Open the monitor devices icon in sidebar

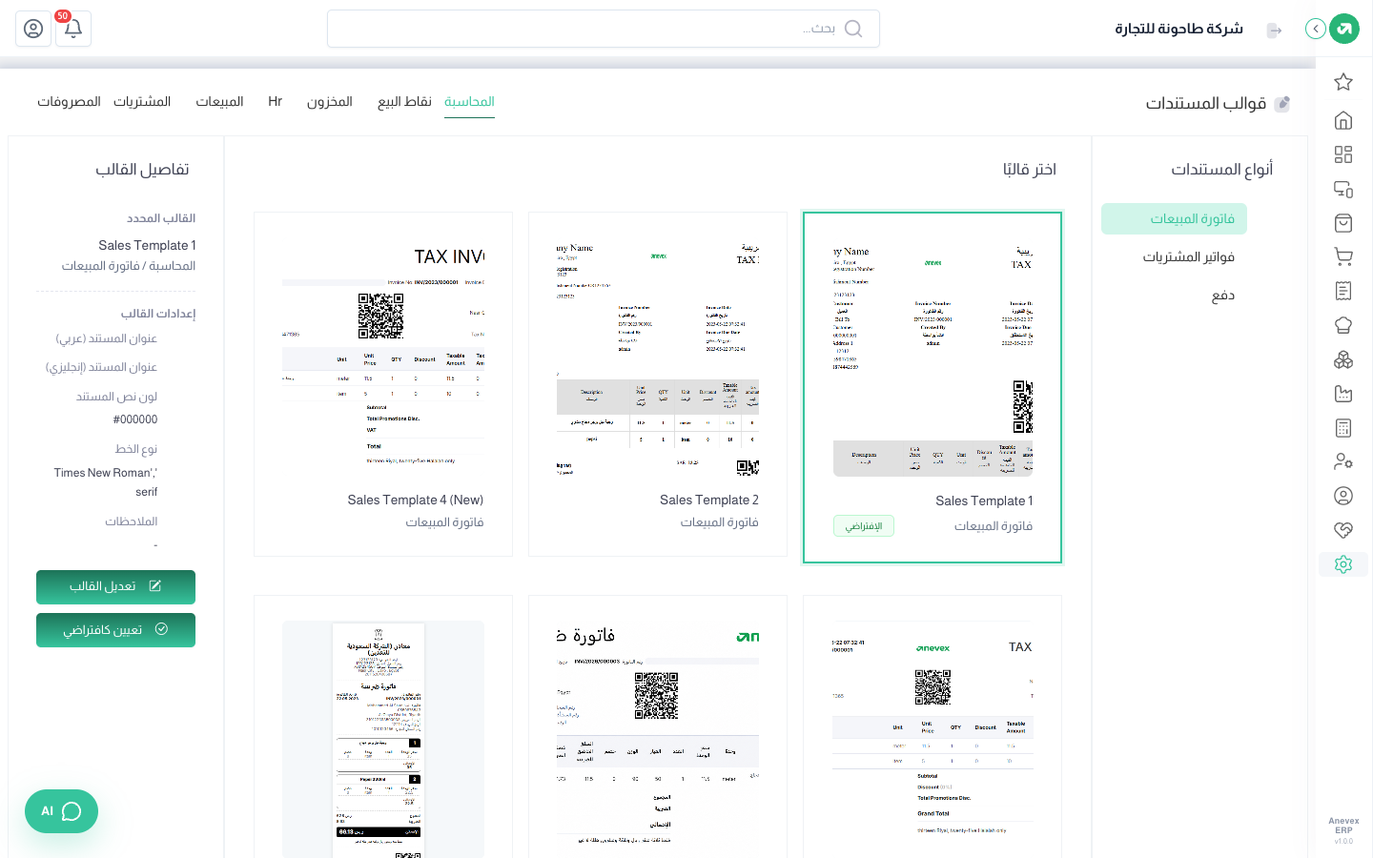pyautogui.click(x=1343, y=189)
